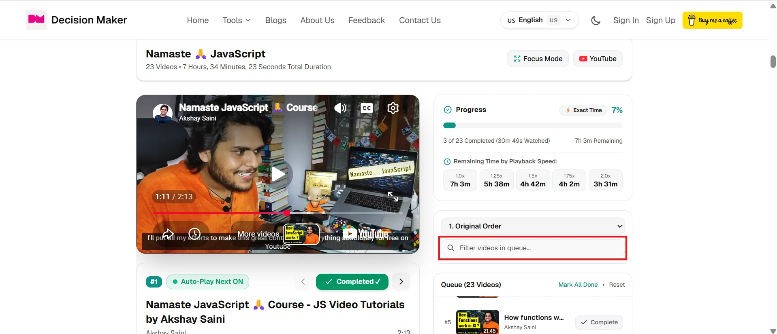The height and width of the screenshot is (334, 777).
Task: Click the share arrow icon in video
Action: 168,234
